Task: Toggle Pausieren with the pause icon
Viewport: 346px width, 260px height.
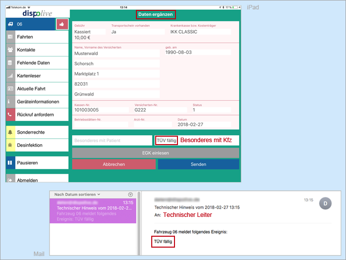Action: click(x=10, y=162)
